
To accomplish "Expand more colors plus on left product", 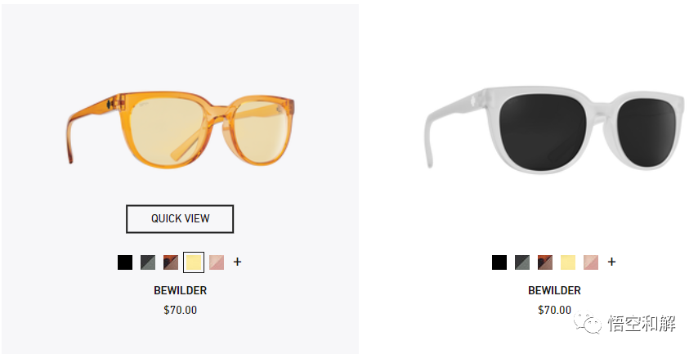I will [x=237, y=262].
